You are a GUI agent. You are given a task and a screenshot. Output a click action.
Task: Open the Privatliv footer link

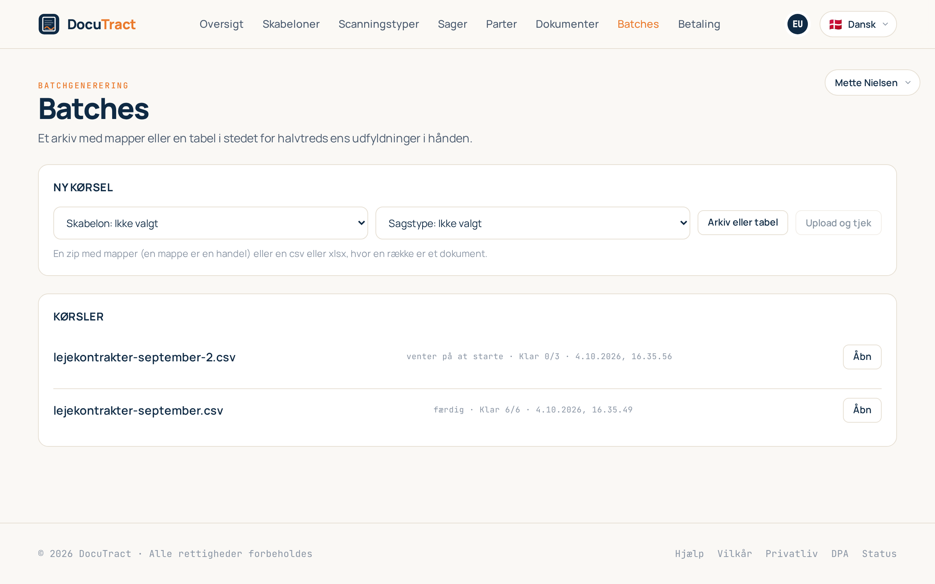tap(791, 553)
